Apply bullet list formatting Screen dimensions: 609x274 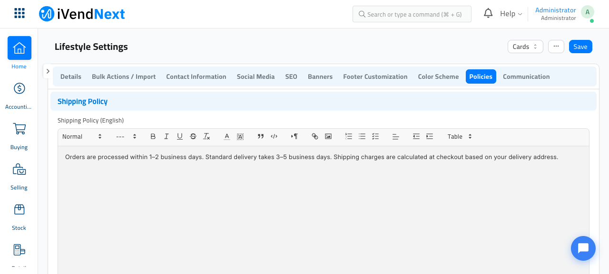(x=362, y=136)
